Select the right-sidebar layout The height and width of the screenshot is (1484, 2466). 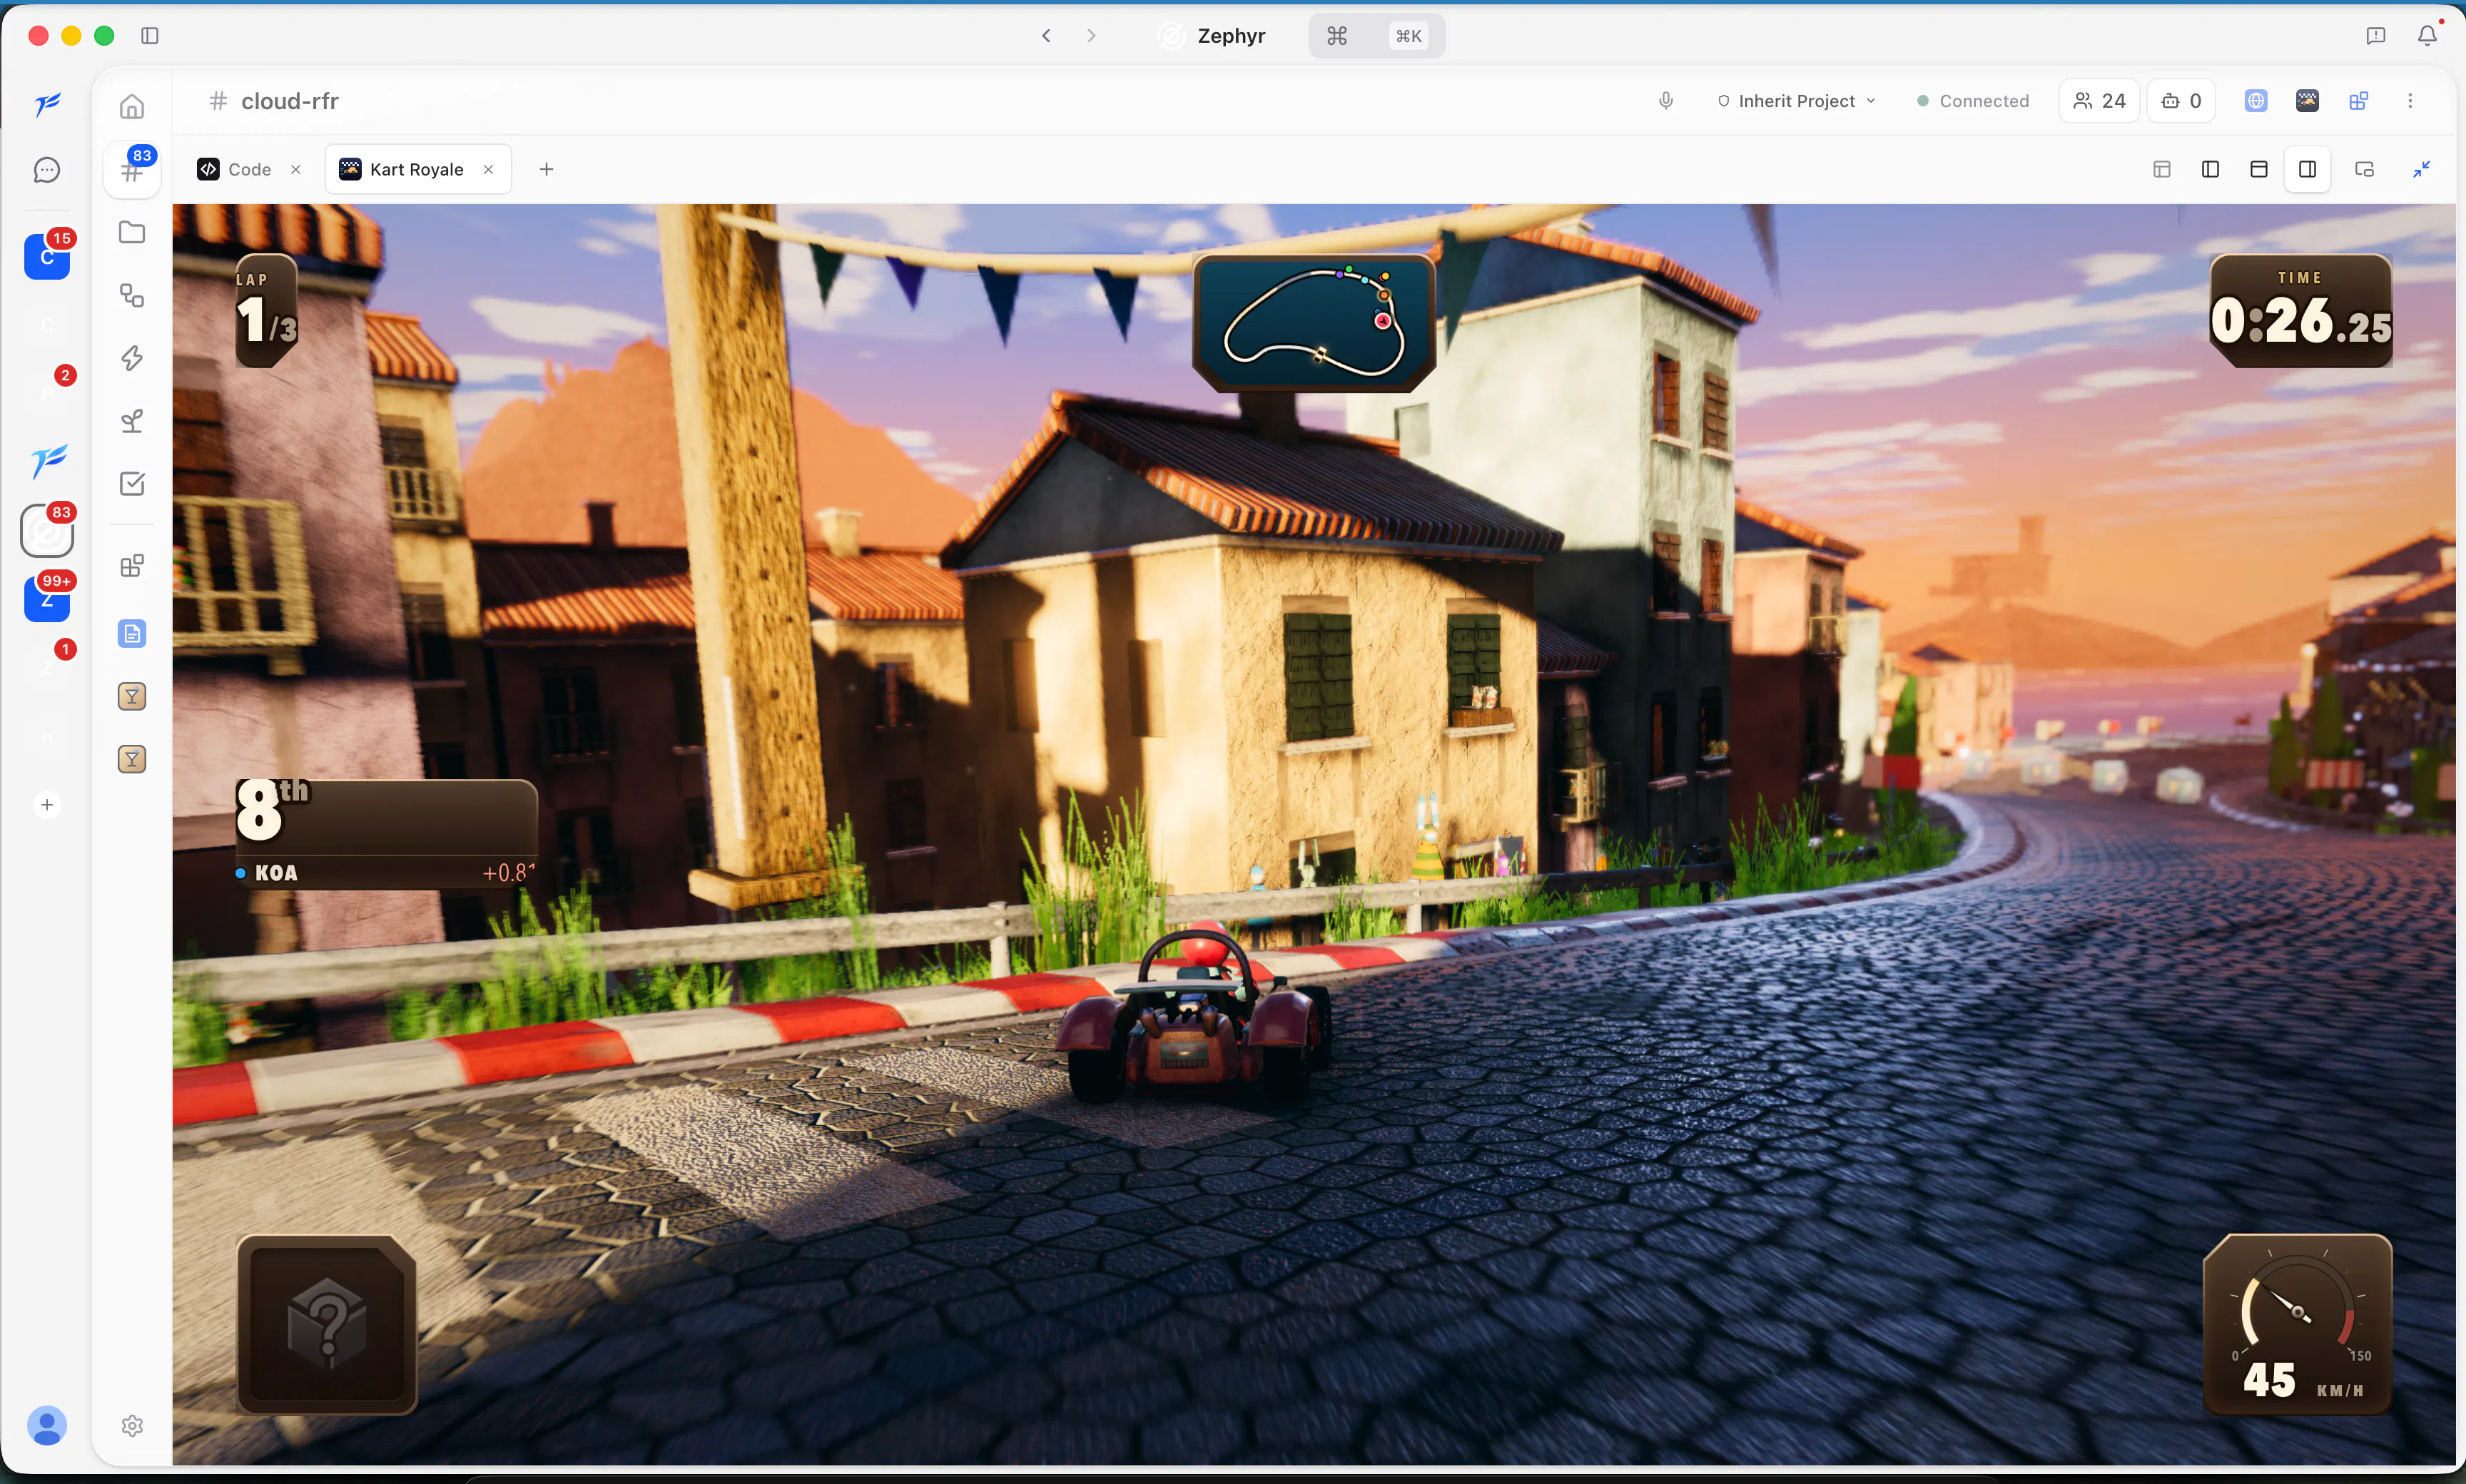pyautogui.click(x=2308, y=169)
